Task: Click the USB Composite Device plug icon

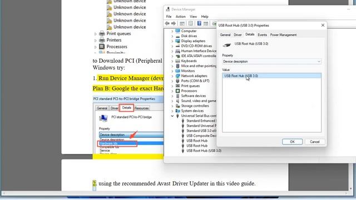Action: pos(183,136)
